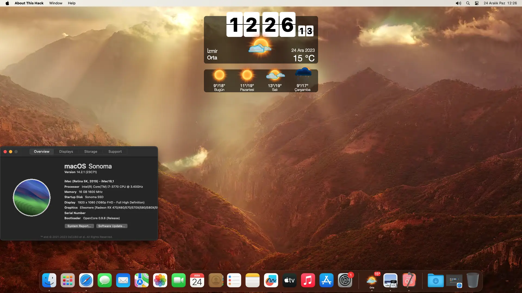
Task: Open Mail from the dock
Action: 123,280
